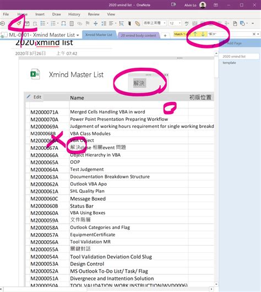Screen dimensions: 261x292
Task: Open Customize Quick Access Toolbar arrow
Action: (253, 24)
